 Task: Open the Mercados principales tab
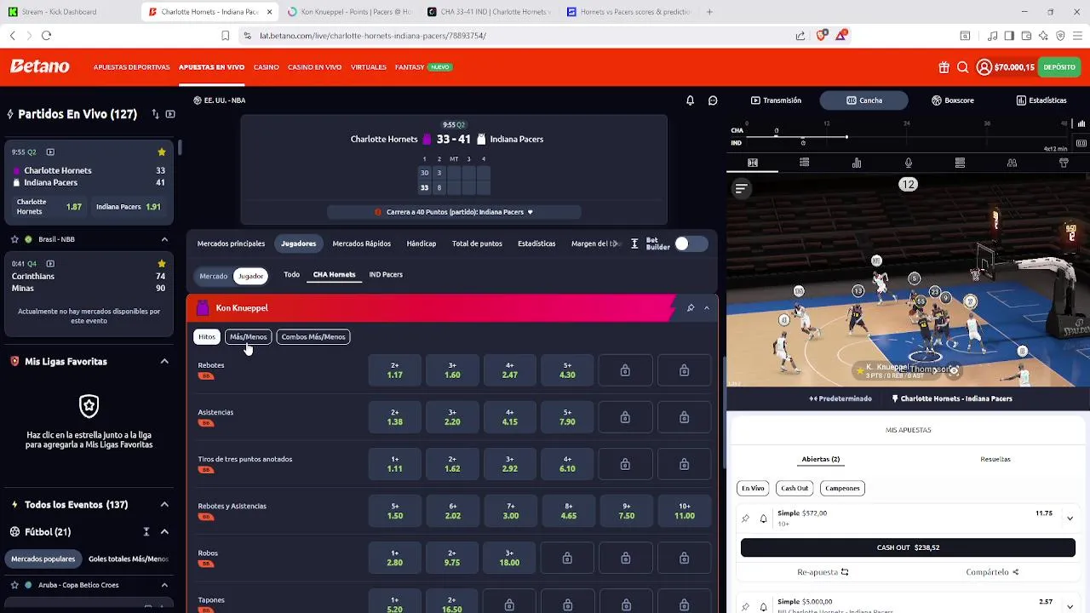231,243
